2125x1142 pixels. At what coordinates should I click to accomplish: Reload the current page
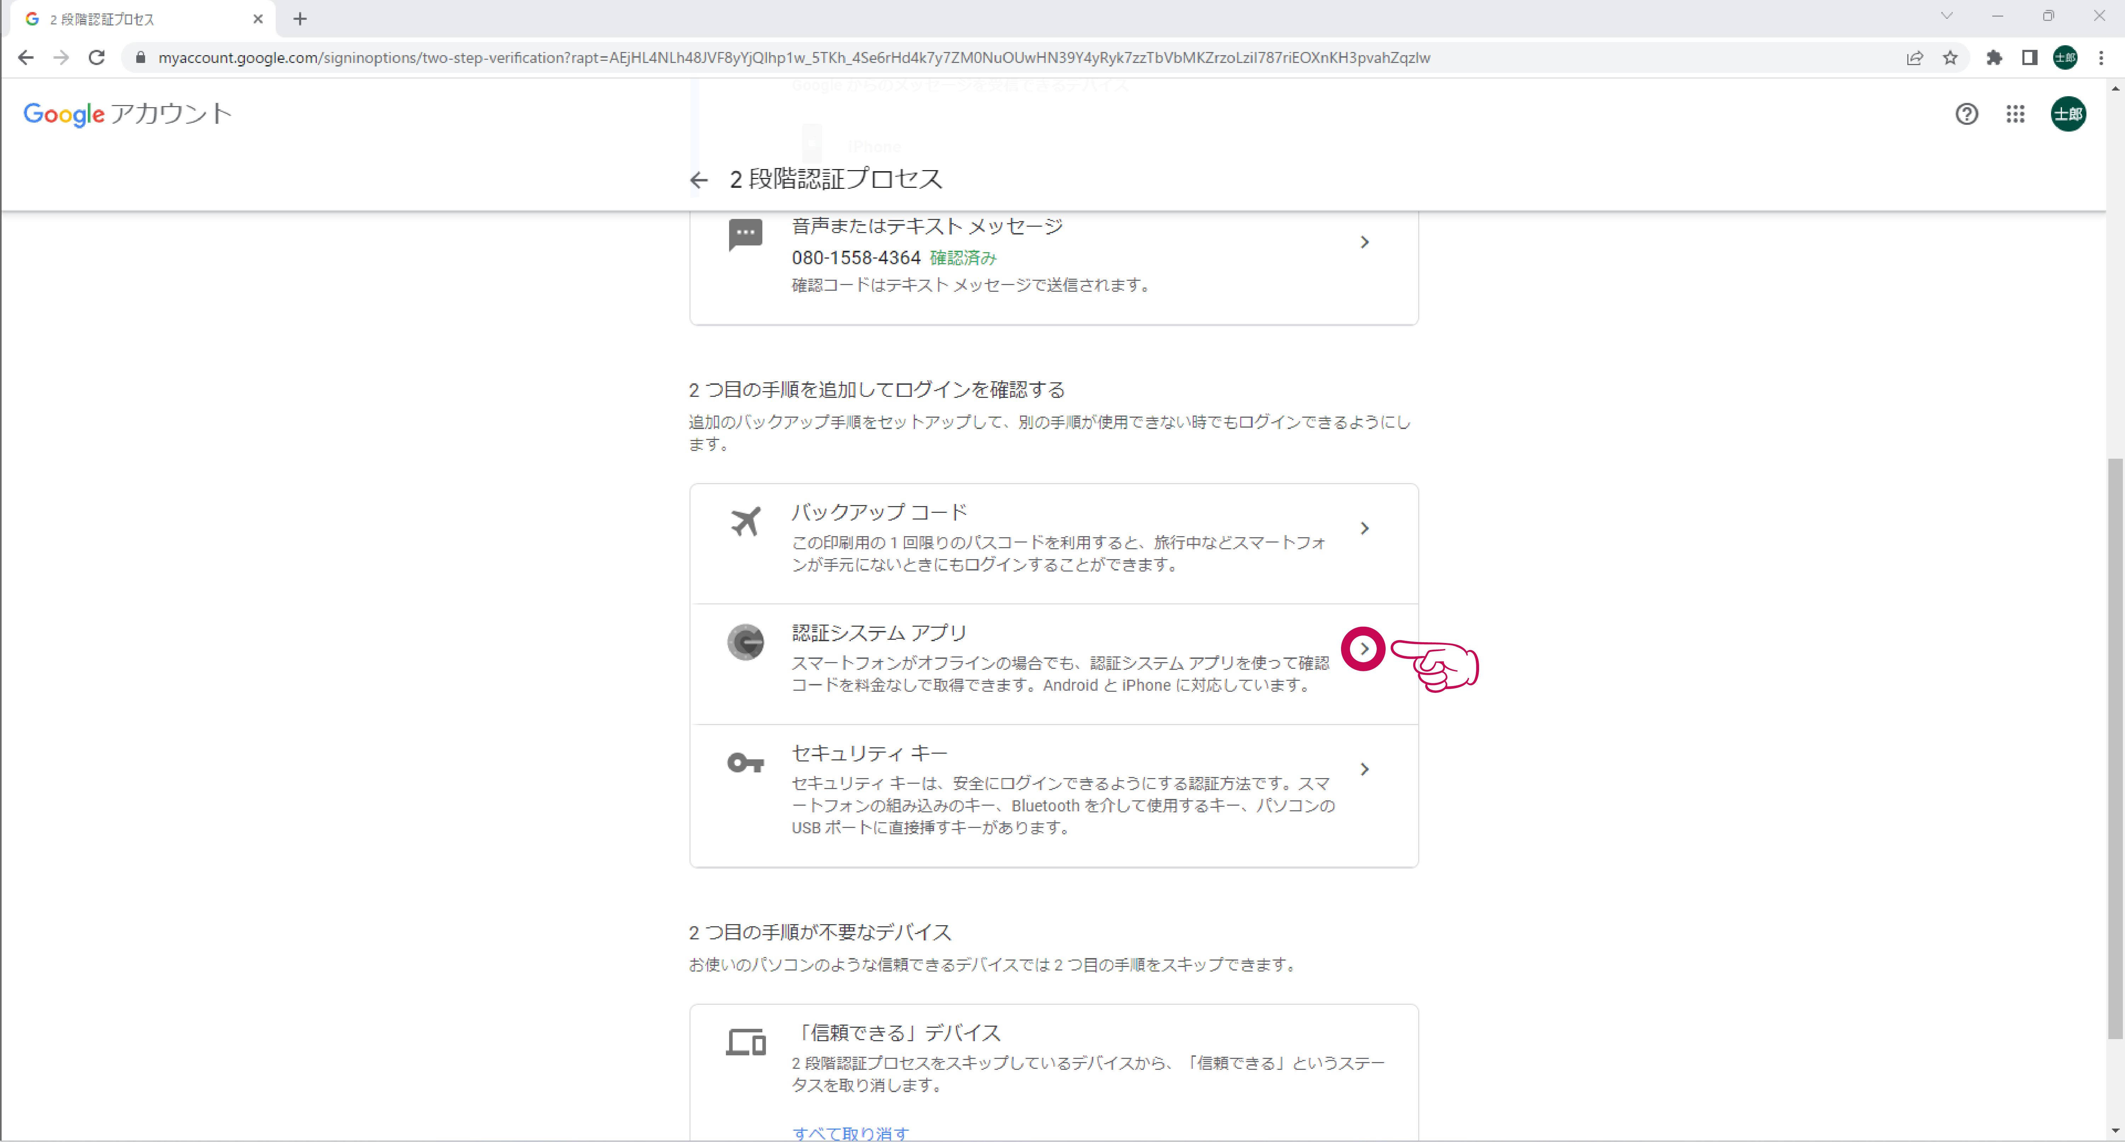97,58
